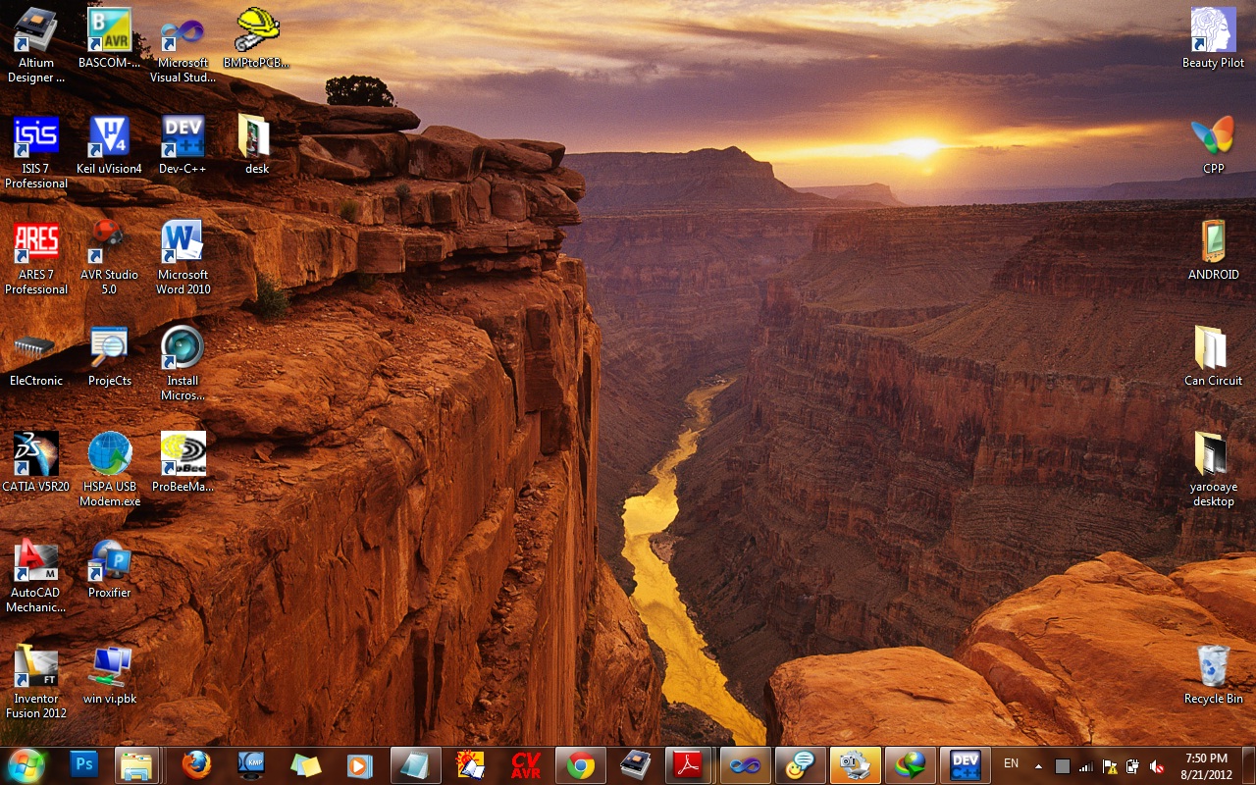Open the Action Center flag icon
Image resolution: width=1256 pixels, height=785 pixels.
[x=1110, y=765]
